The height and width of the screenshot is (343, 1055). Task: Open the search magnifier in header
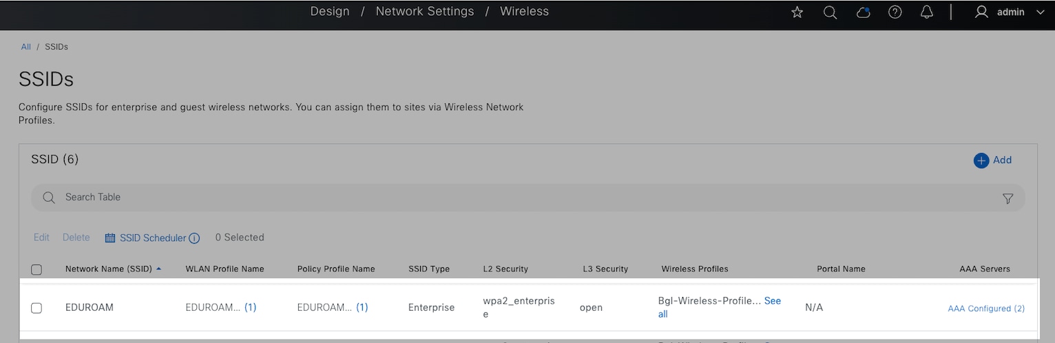(x=830, y=12)
